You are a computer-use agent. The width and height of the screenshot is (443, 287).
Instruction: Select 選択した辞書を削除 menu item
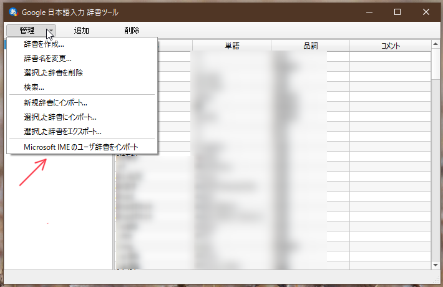[82, 73]
